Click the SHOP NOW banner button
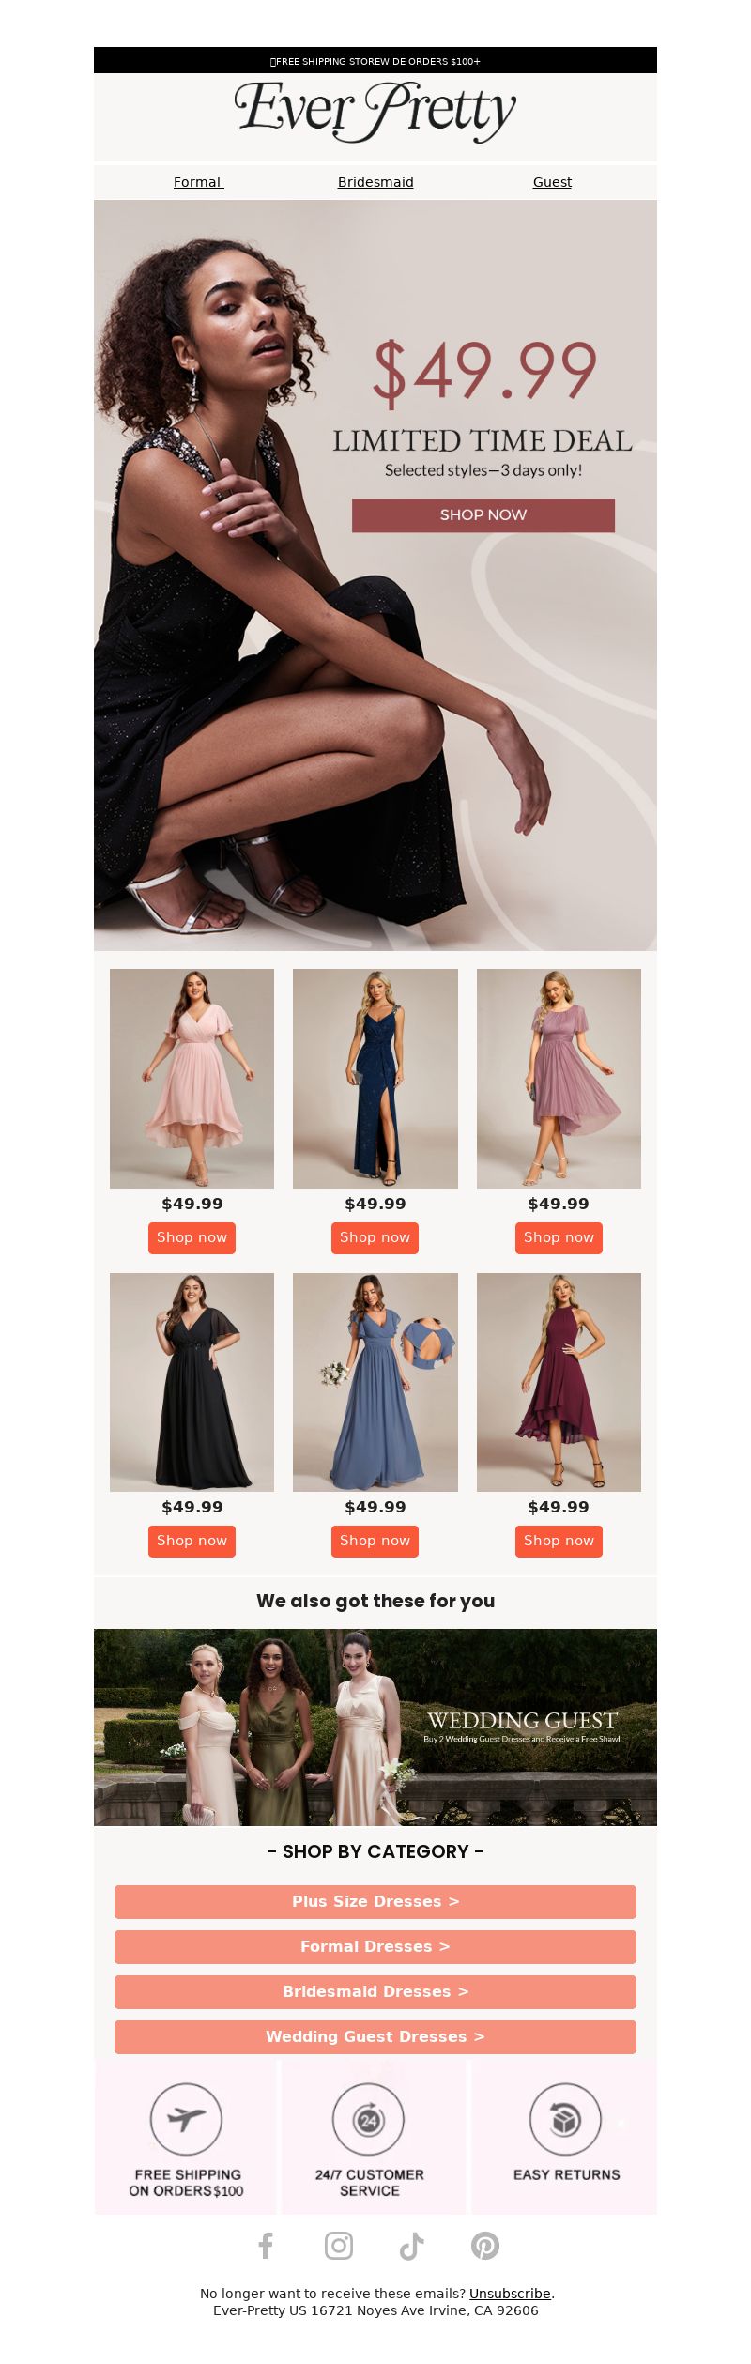The image size is (751, 2364). point(483,515)
